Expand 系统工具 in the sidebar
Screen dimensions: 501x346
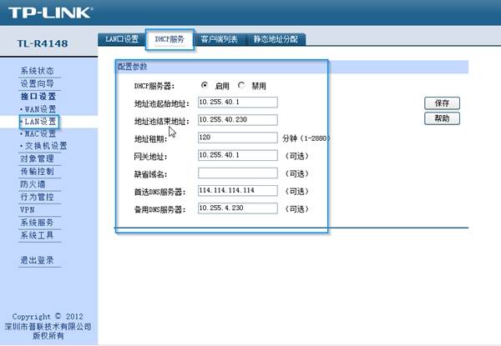pyautogui.click(x=37, y=235)
